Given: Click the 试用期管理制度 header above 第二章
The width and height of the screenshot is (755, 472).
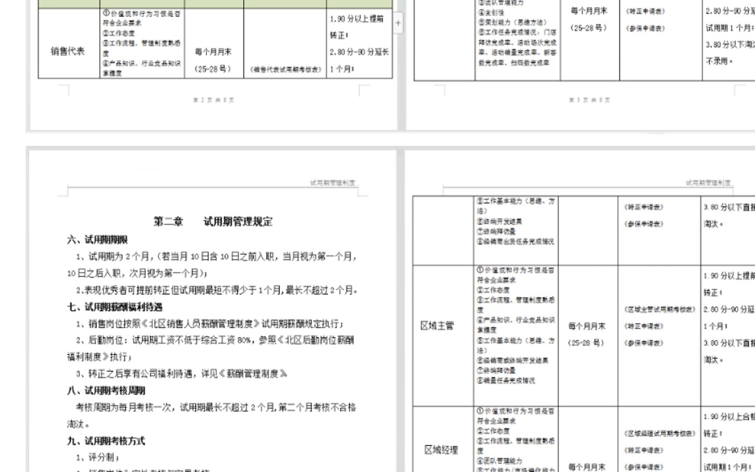Looking at the screenshot, I should pyautogui.click(x=332, y=183).
